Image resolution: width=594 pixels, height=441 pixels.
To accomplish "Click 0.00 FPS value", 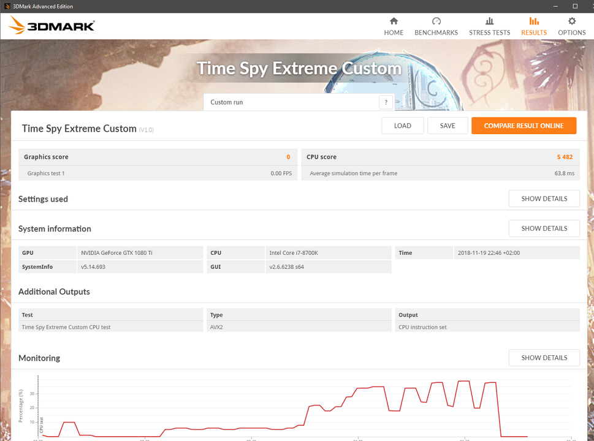I will (281, 173).
